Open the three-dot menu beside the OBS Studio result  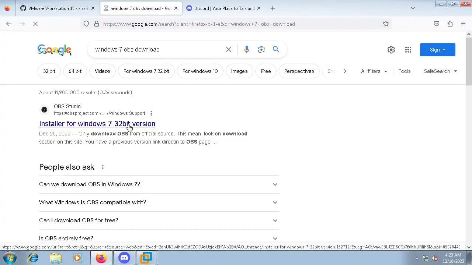[151, 113]
